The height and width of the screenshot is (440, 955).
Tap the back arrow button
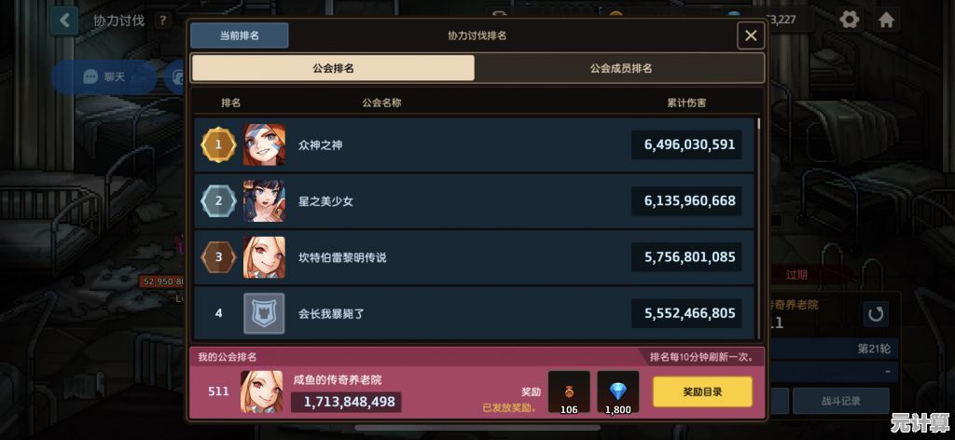64,21
